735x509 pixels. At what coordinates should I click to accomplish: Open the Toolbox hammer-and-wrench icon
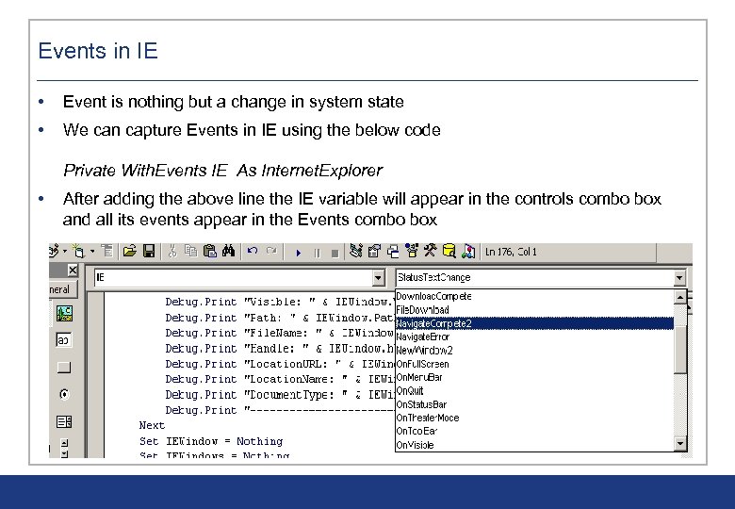[x=430, y=252]
